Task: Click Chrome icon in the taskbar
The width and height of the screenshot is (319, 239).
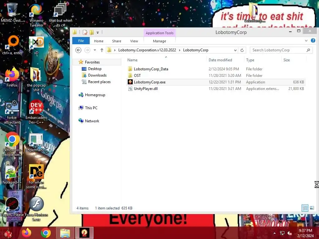Action: click(x=45, y=233)
